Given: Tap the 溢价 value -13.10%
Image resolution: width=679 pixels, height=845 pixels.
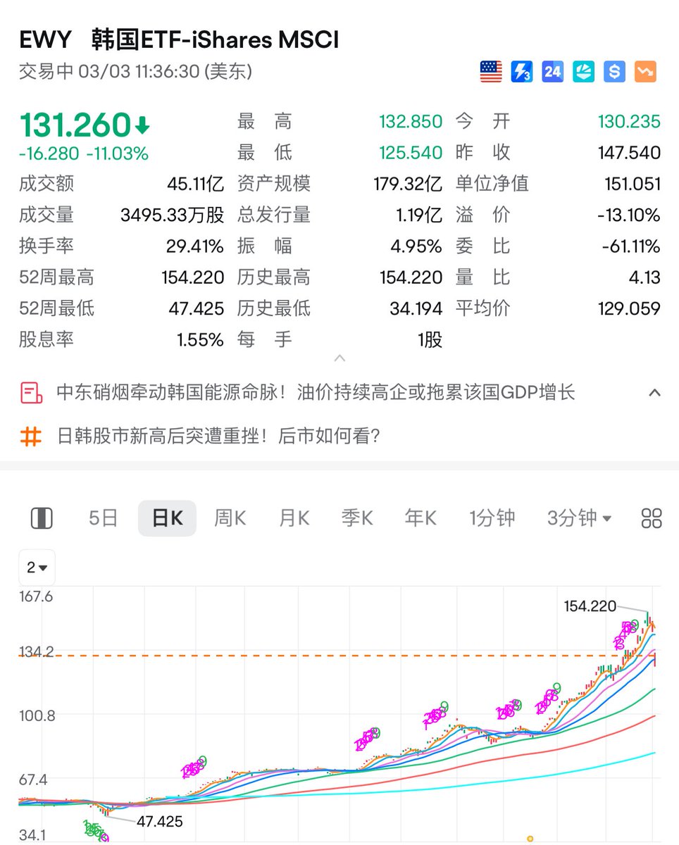Looking at the screenshot, I should (630, 215).
